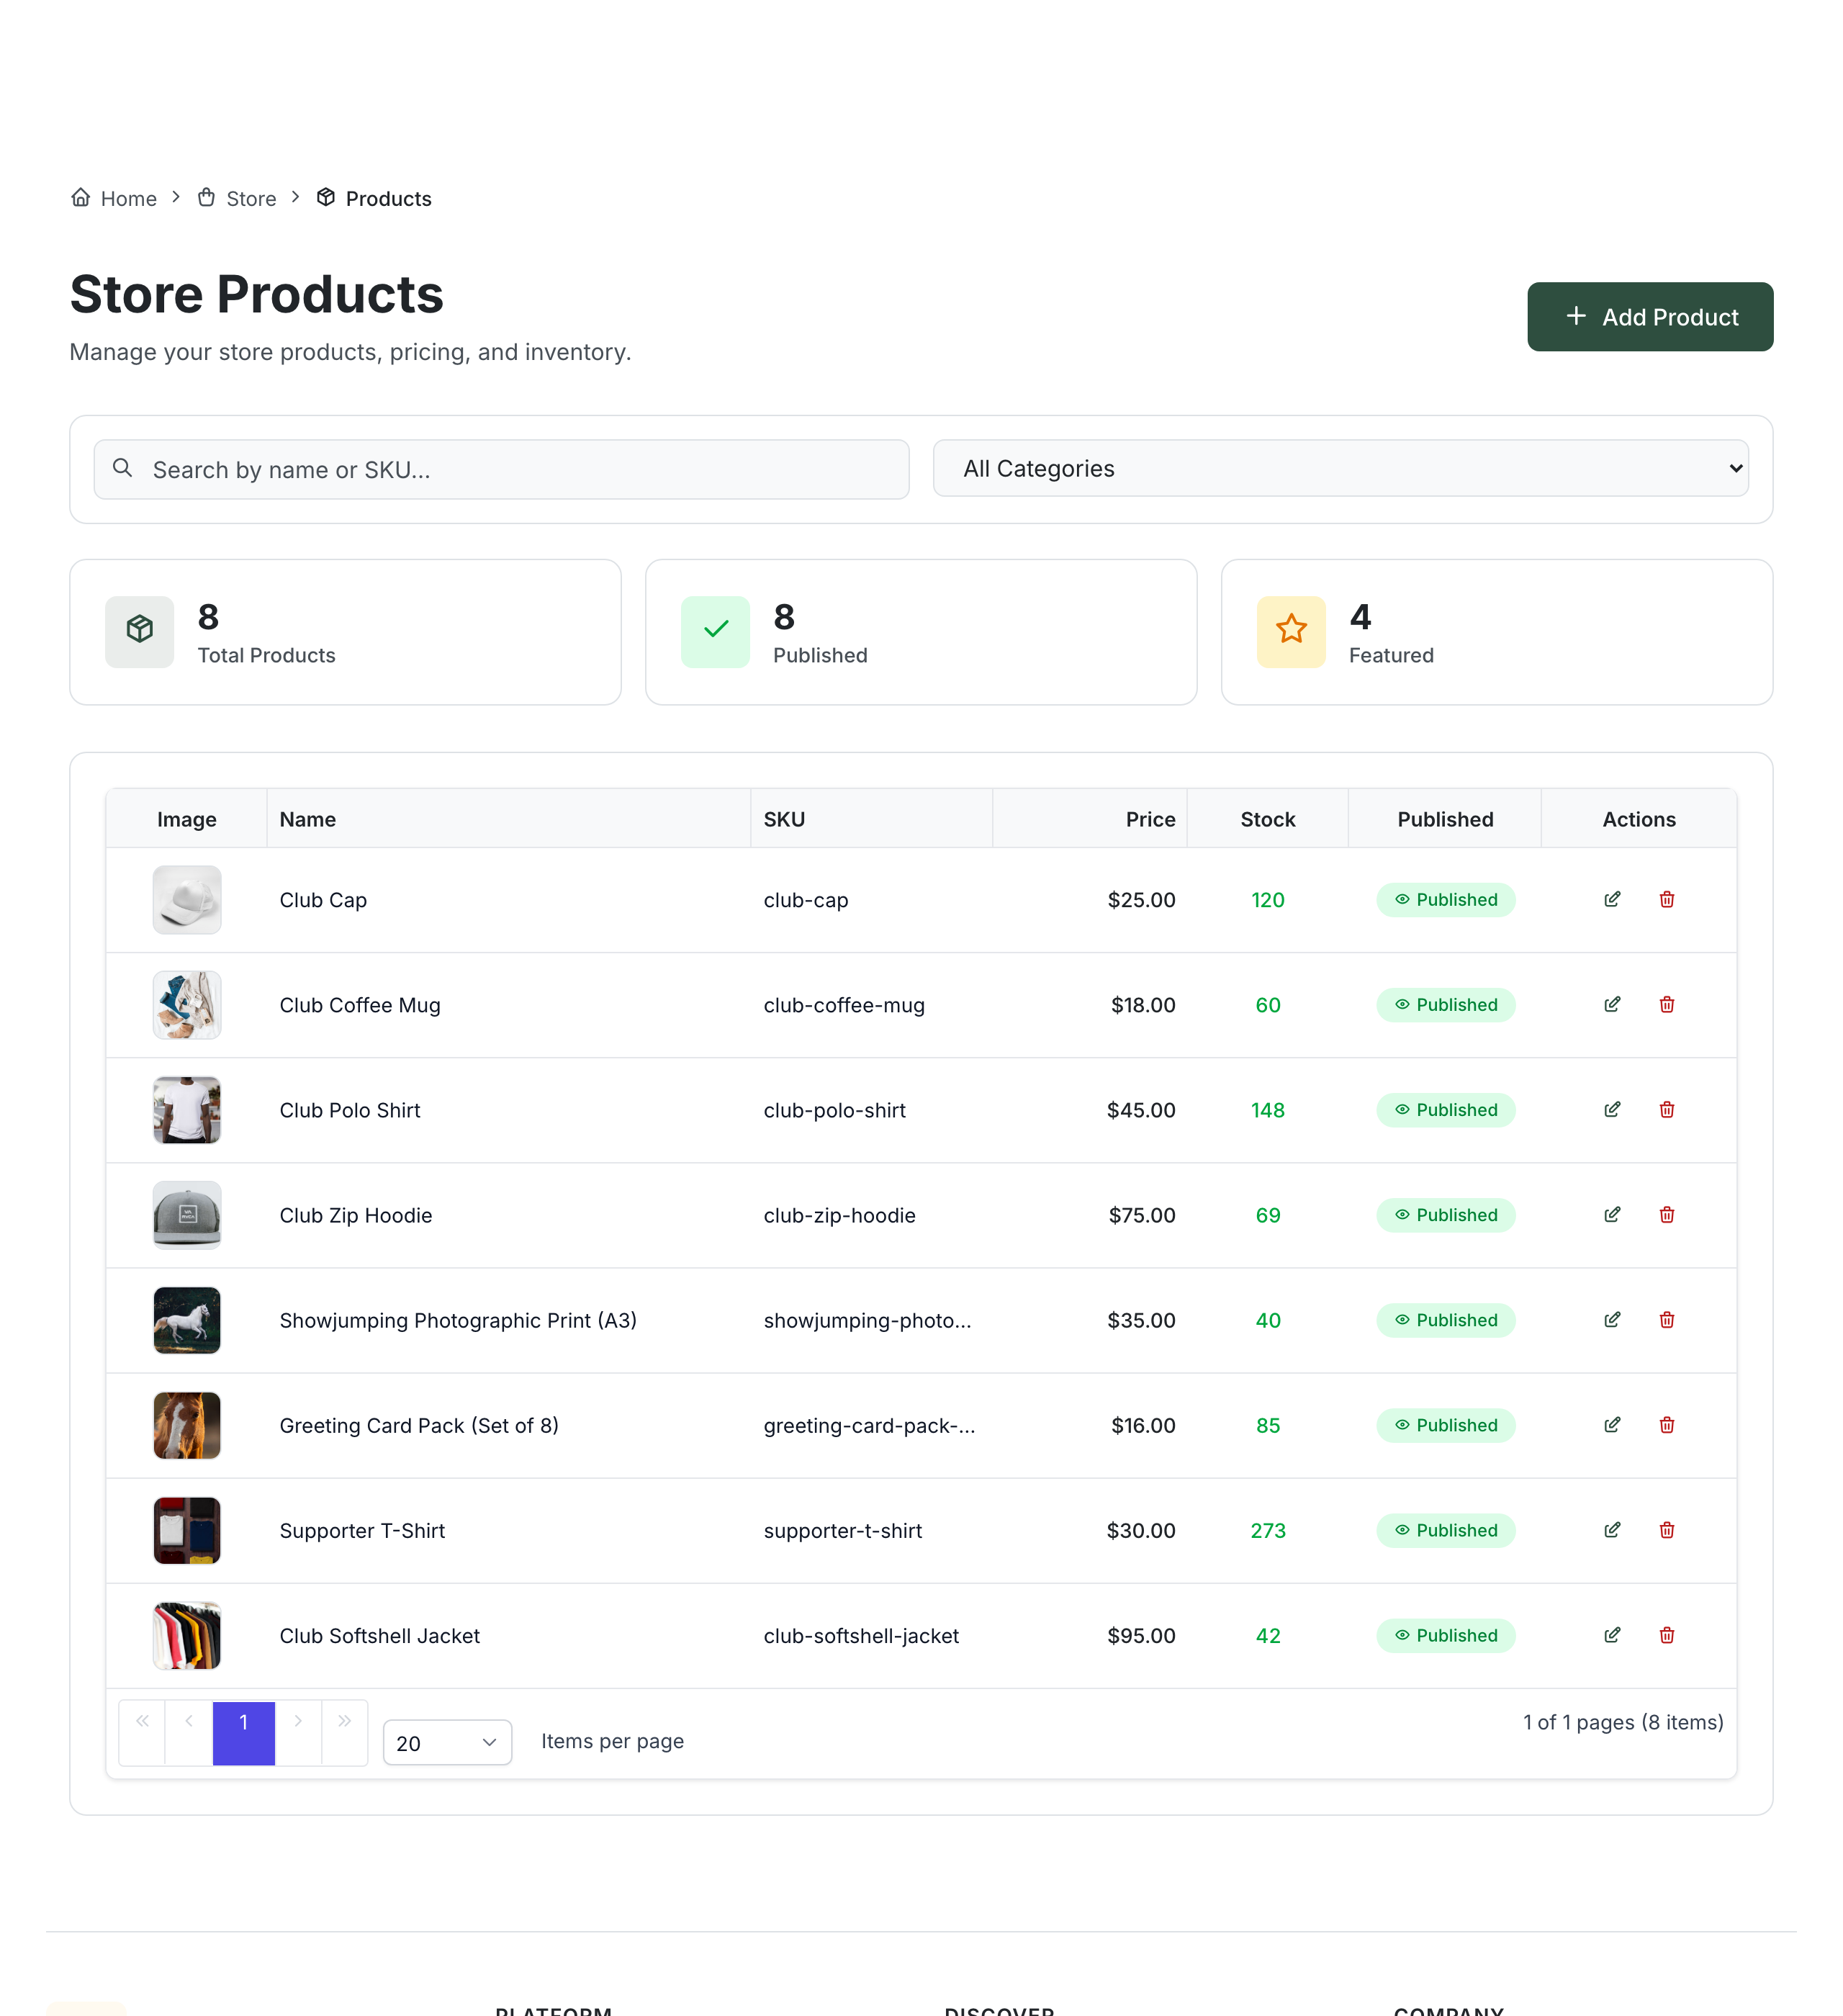Toggle Published badge for Club Zip Hoodie

1445,1214
